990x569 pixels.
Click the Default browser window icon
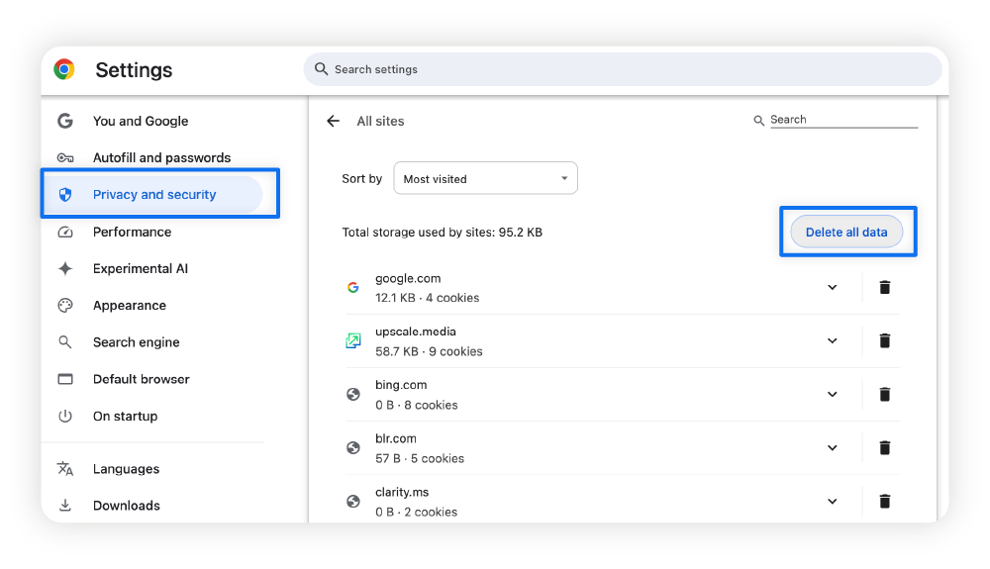tap(65, 379)
